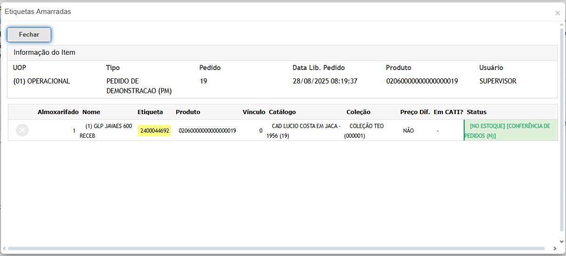566x256 pixels.
Task: Click the Status column header
Action: (477, 112)
